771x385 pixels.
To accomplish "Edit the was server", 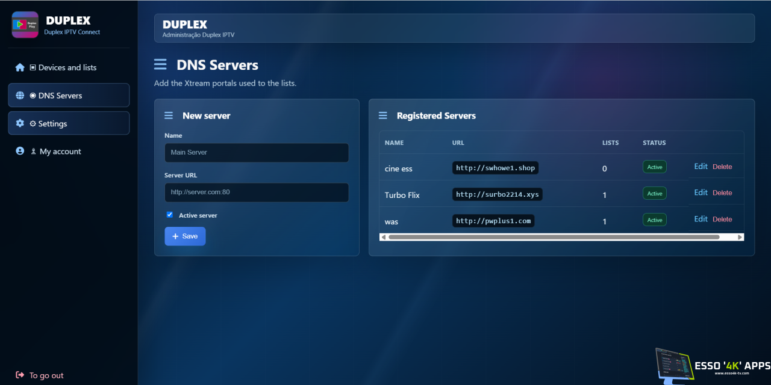I will [x=701, y=219].
